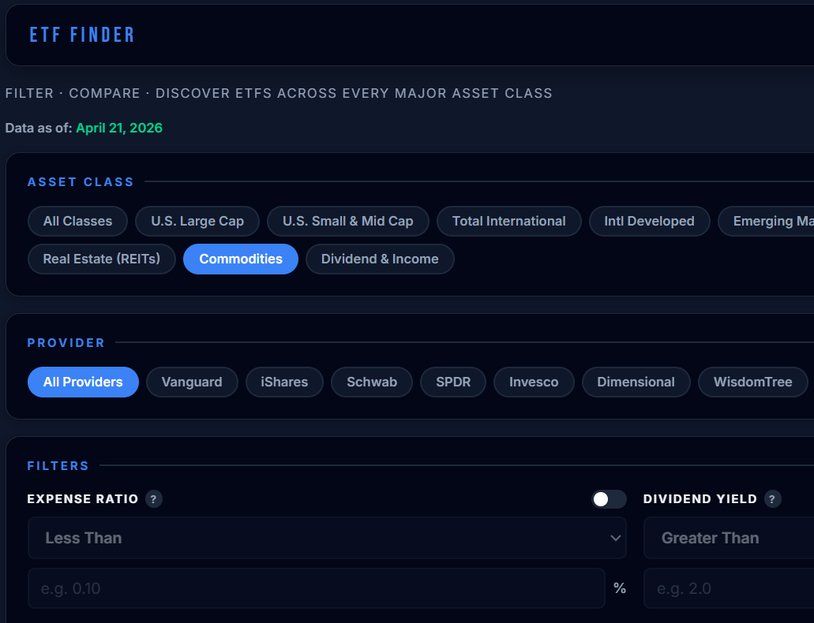Select the U.S. Large Cap asset class

[x=197, y=221]
